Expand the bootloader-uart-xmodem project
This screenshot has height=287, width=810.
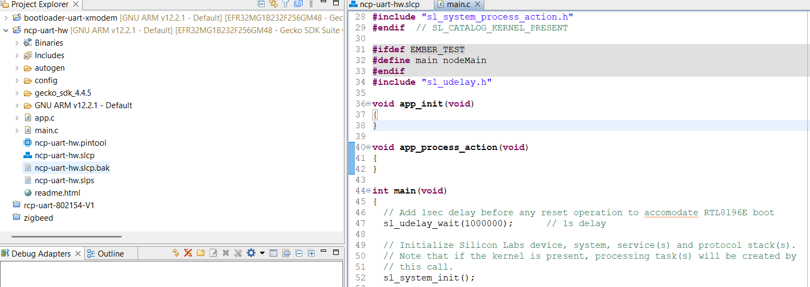6,18
